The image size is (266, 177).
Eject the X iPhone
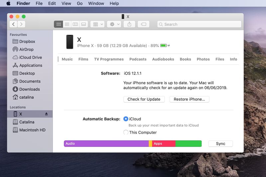46,114
